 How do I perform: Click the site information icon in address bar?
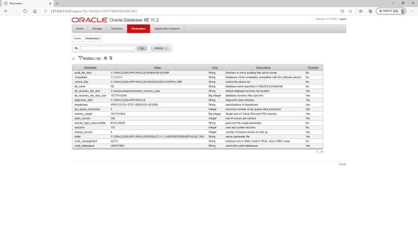45,11
